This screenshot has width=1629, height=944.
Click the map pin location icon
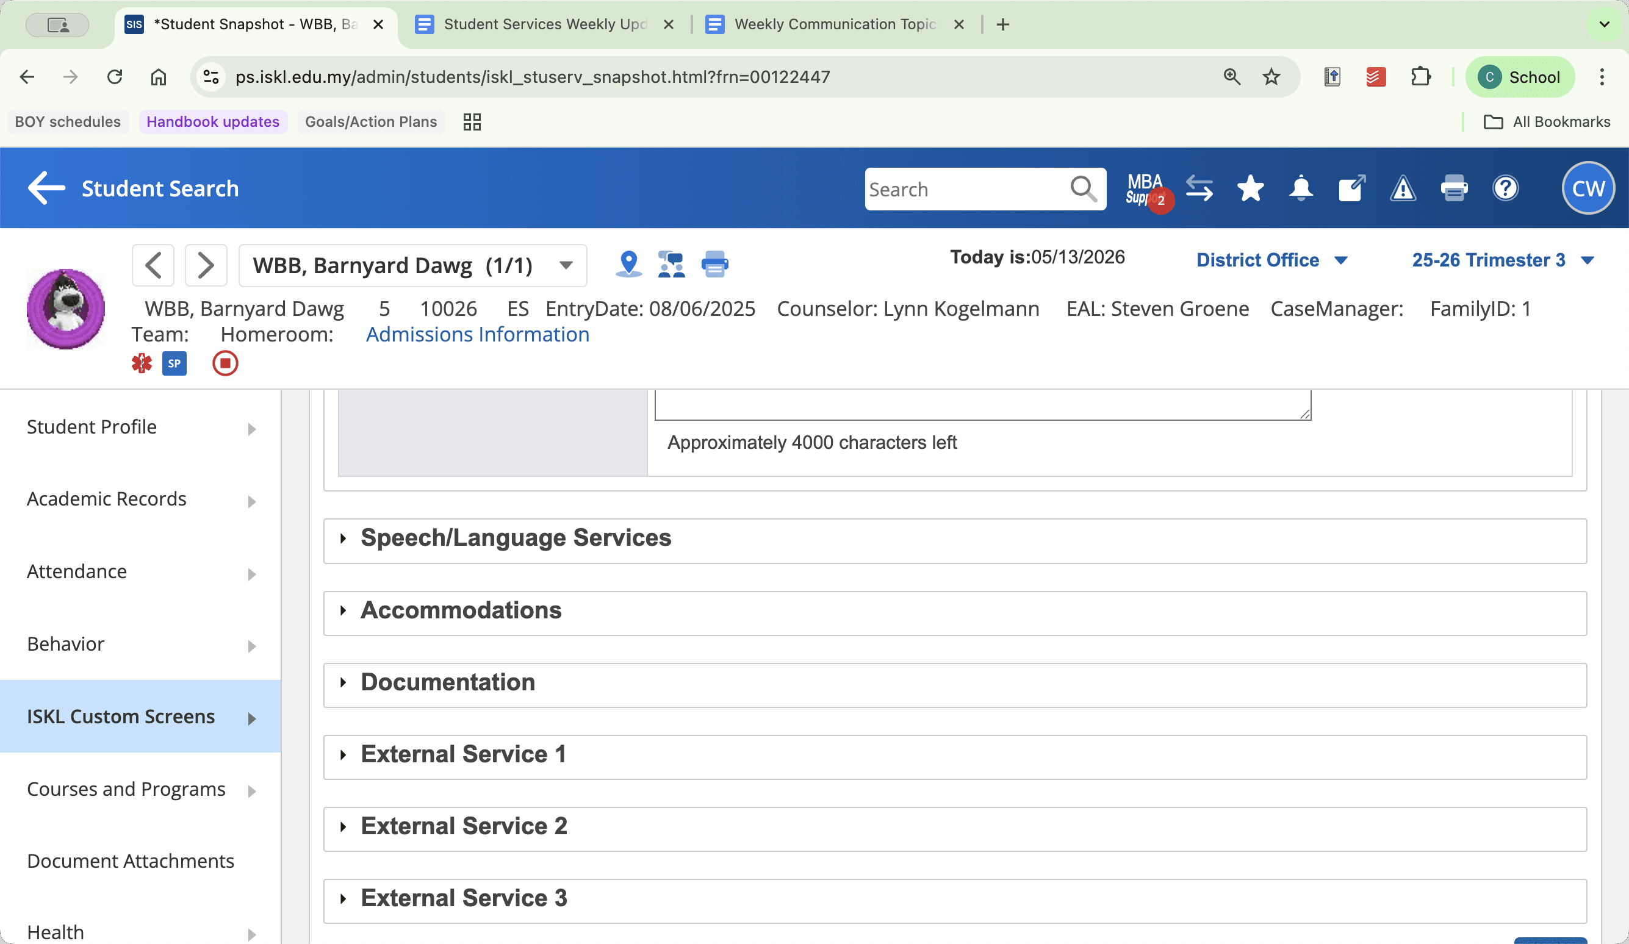pos(628,263)
